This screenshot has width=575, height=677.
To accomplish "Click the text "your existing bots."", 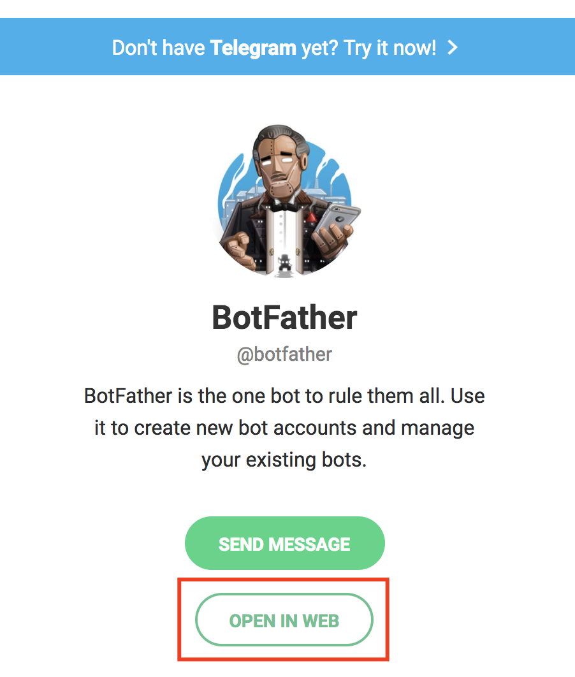I will 284,460.
